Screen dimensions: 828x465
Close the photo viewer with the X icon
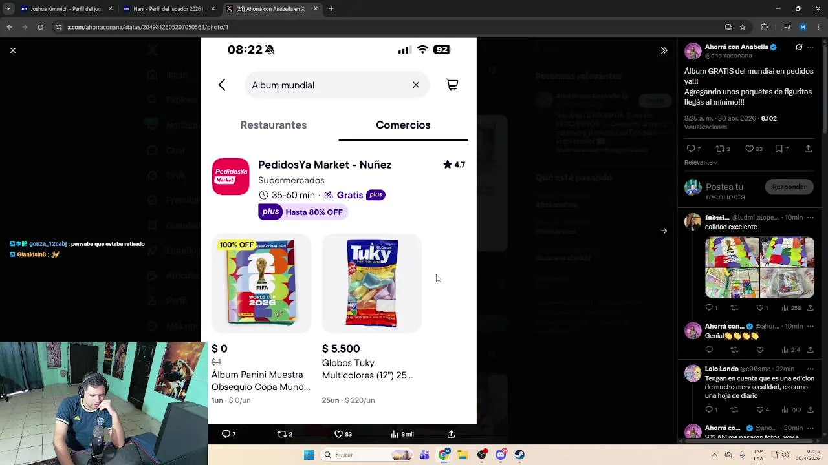click(12, 50)
